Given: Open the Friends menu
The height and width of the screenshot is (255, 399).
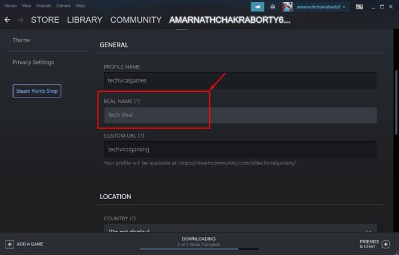Looking at the screenshot, I should [44, 6].
